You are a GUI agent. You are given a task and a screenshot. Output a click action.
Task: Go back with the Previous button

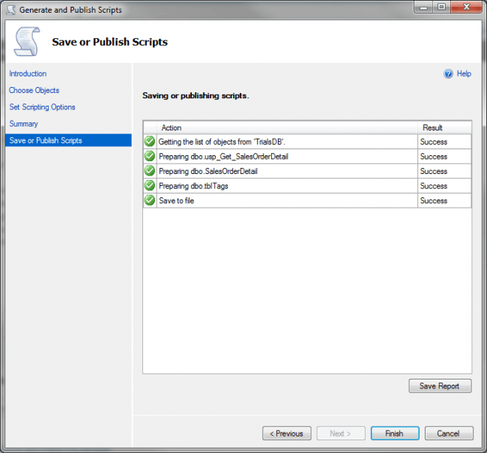coord(286,433)
